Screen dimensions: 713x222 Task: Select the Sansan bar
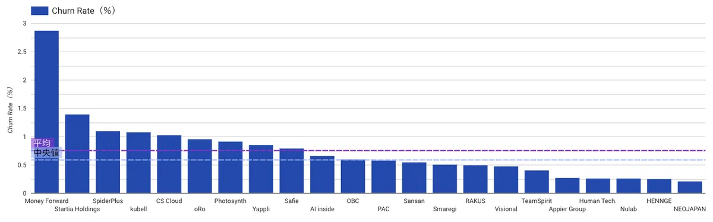click(x=414, y=177)
